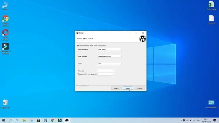Click the WordPress logo in Setup header
This screenshot has height=123, width=219.
(x=143, y=39)
